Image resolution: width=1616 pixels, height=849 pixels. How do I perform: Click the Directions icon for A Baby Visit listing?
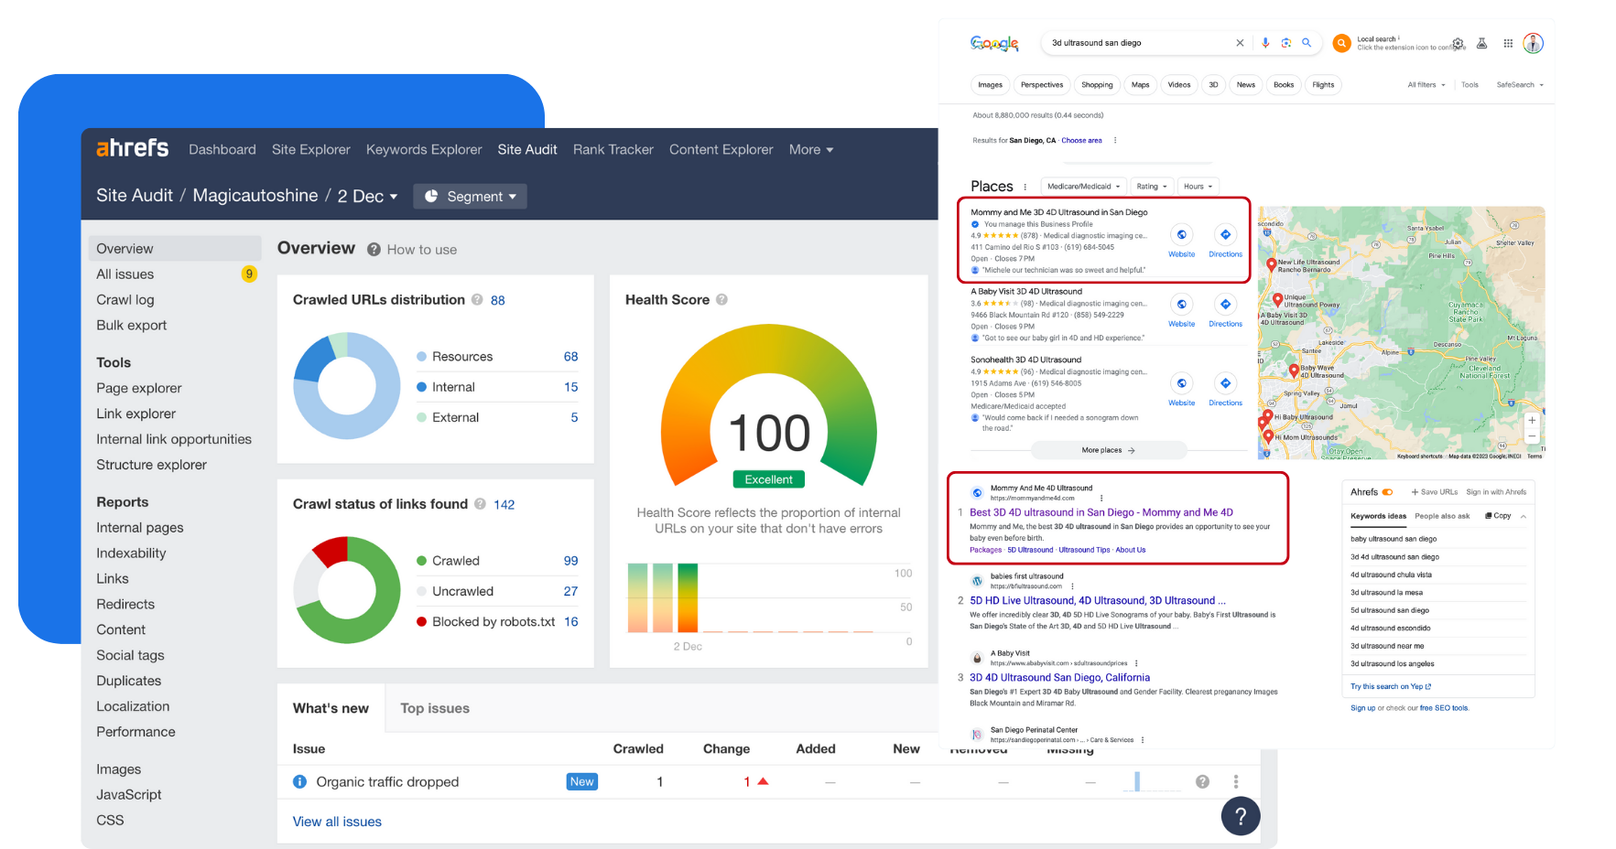[x=1226, y=305]
